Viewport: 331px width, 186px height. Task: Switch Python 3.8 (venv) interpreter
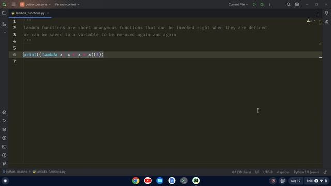pyautogui.click(x=306, y=172)
